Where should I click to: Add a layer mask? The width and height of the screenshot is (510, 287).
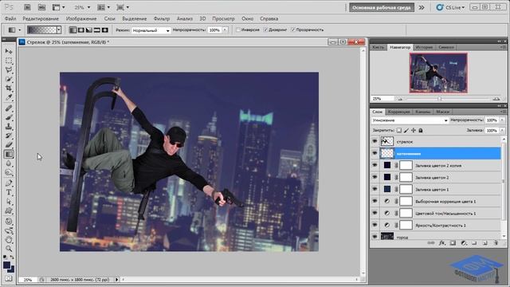click(453, 243)
